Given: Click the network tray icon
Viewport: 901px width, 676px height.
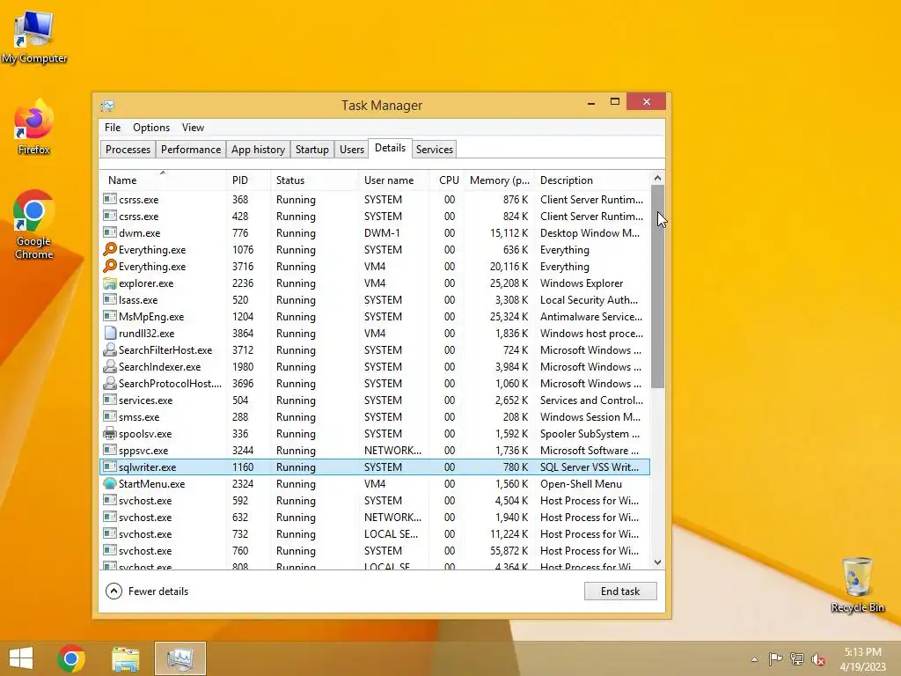Looking at the screenshot, I should 797,658.
